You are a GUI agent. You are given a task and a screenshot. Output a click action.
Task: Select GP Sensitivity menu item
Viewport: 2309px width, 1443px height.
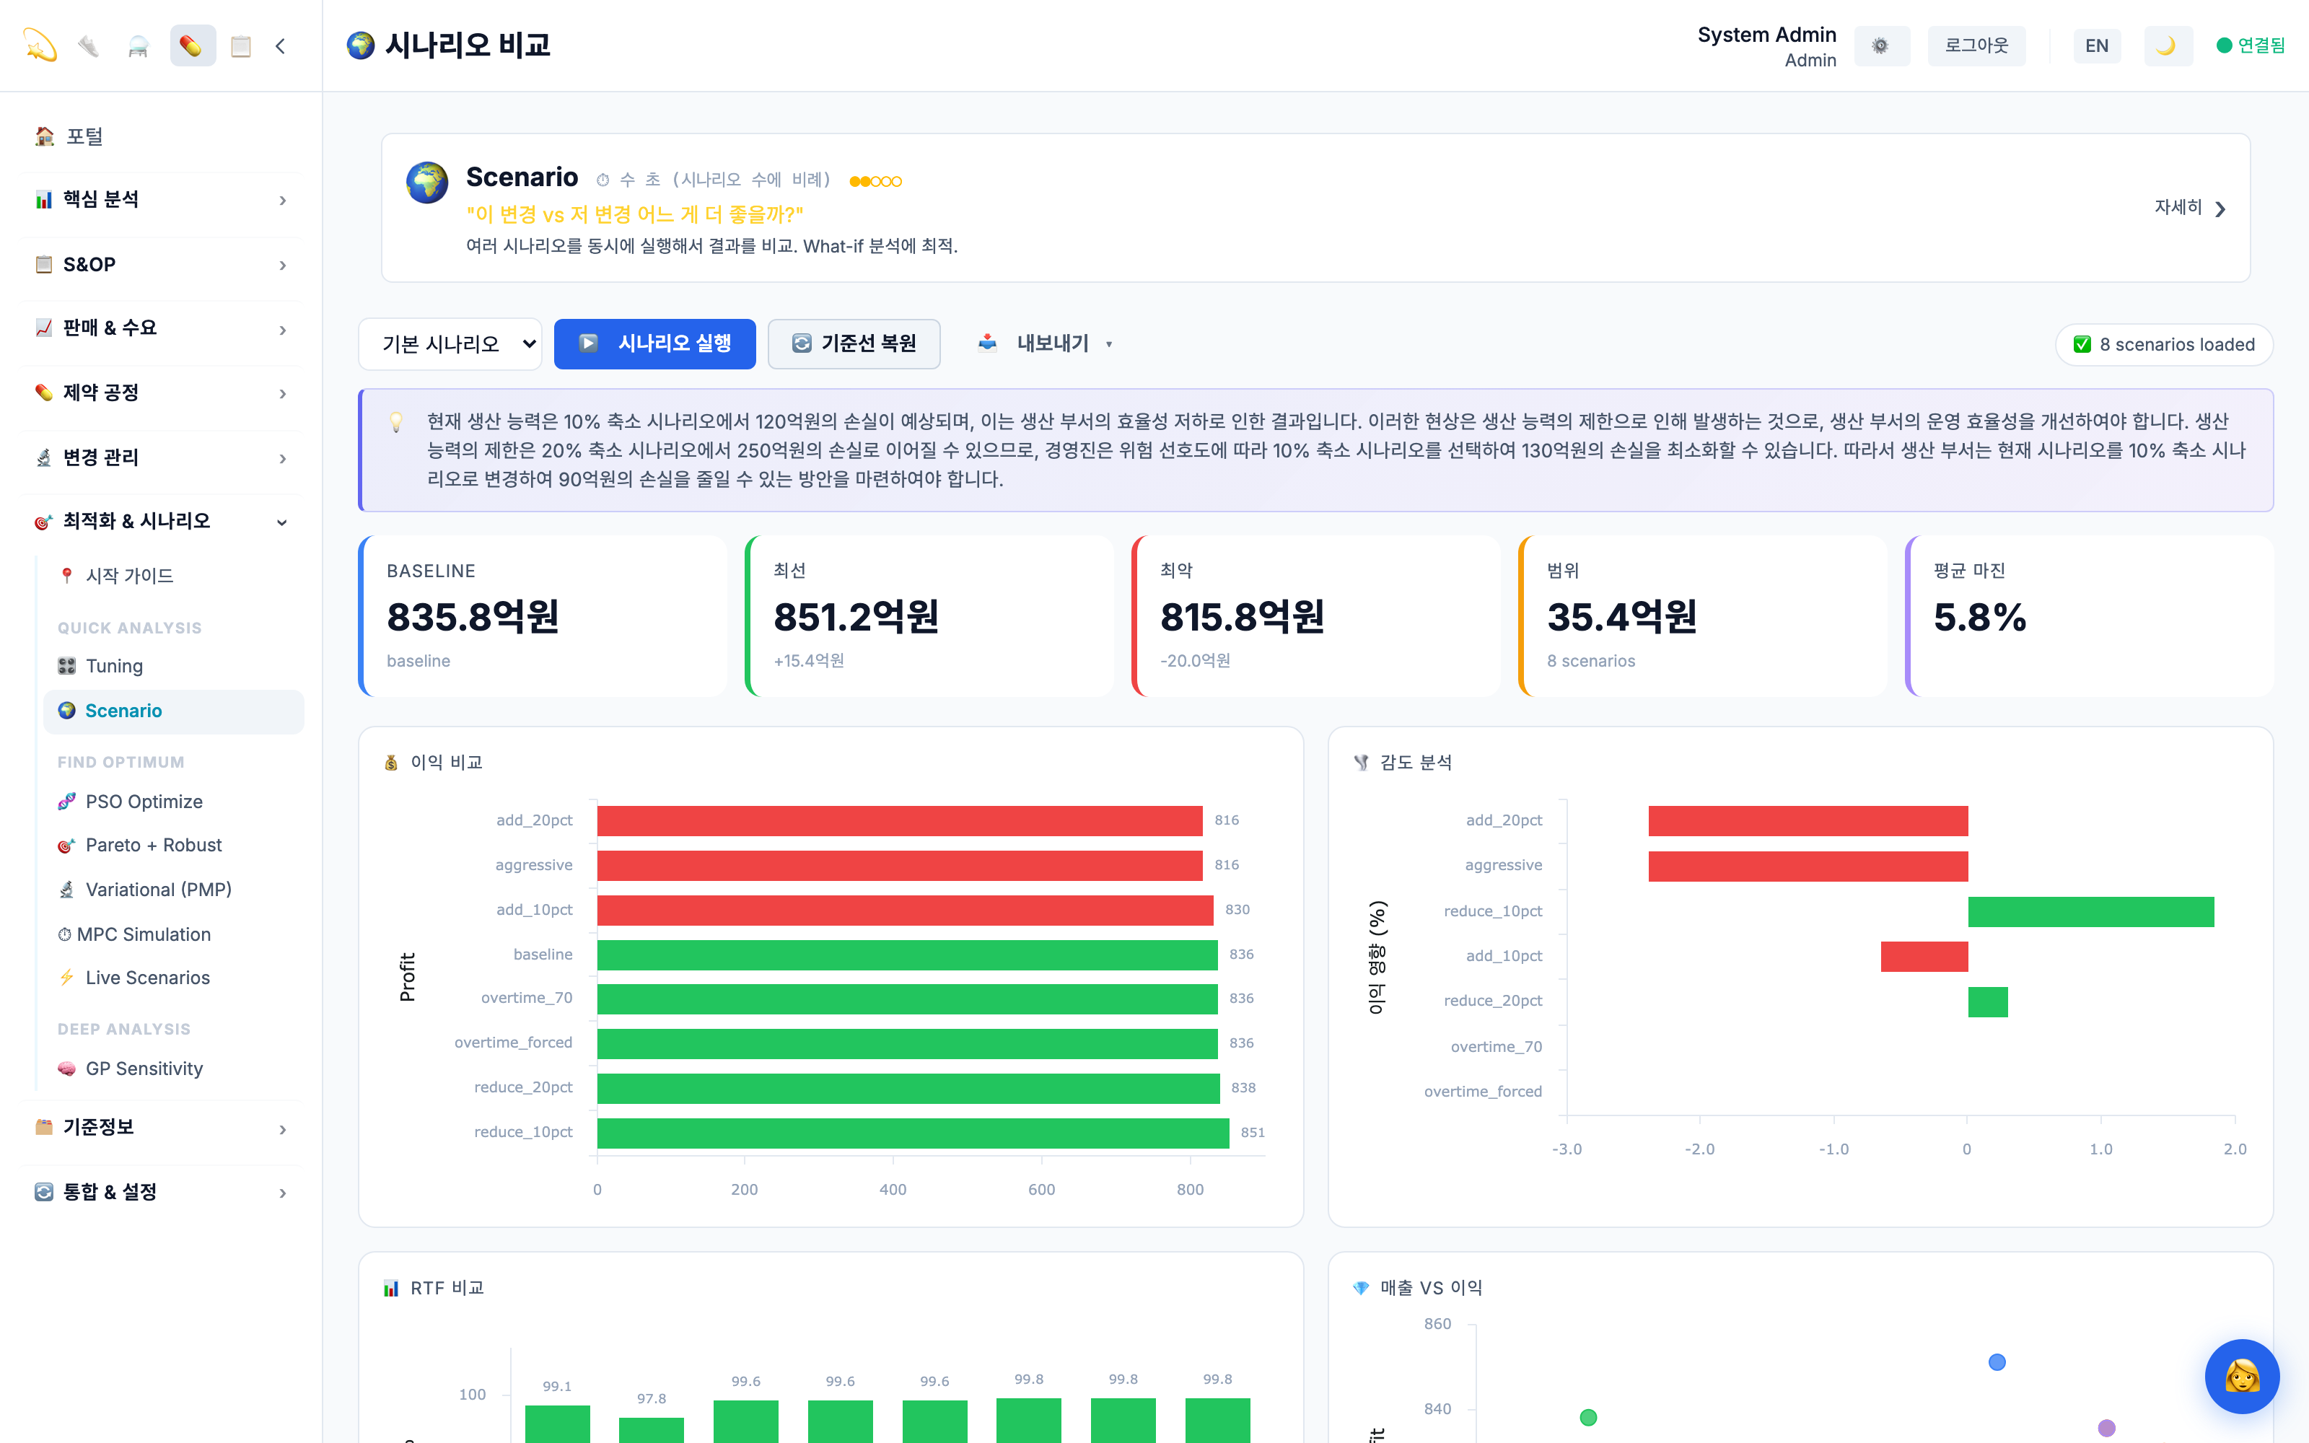tap(144, 1068)
